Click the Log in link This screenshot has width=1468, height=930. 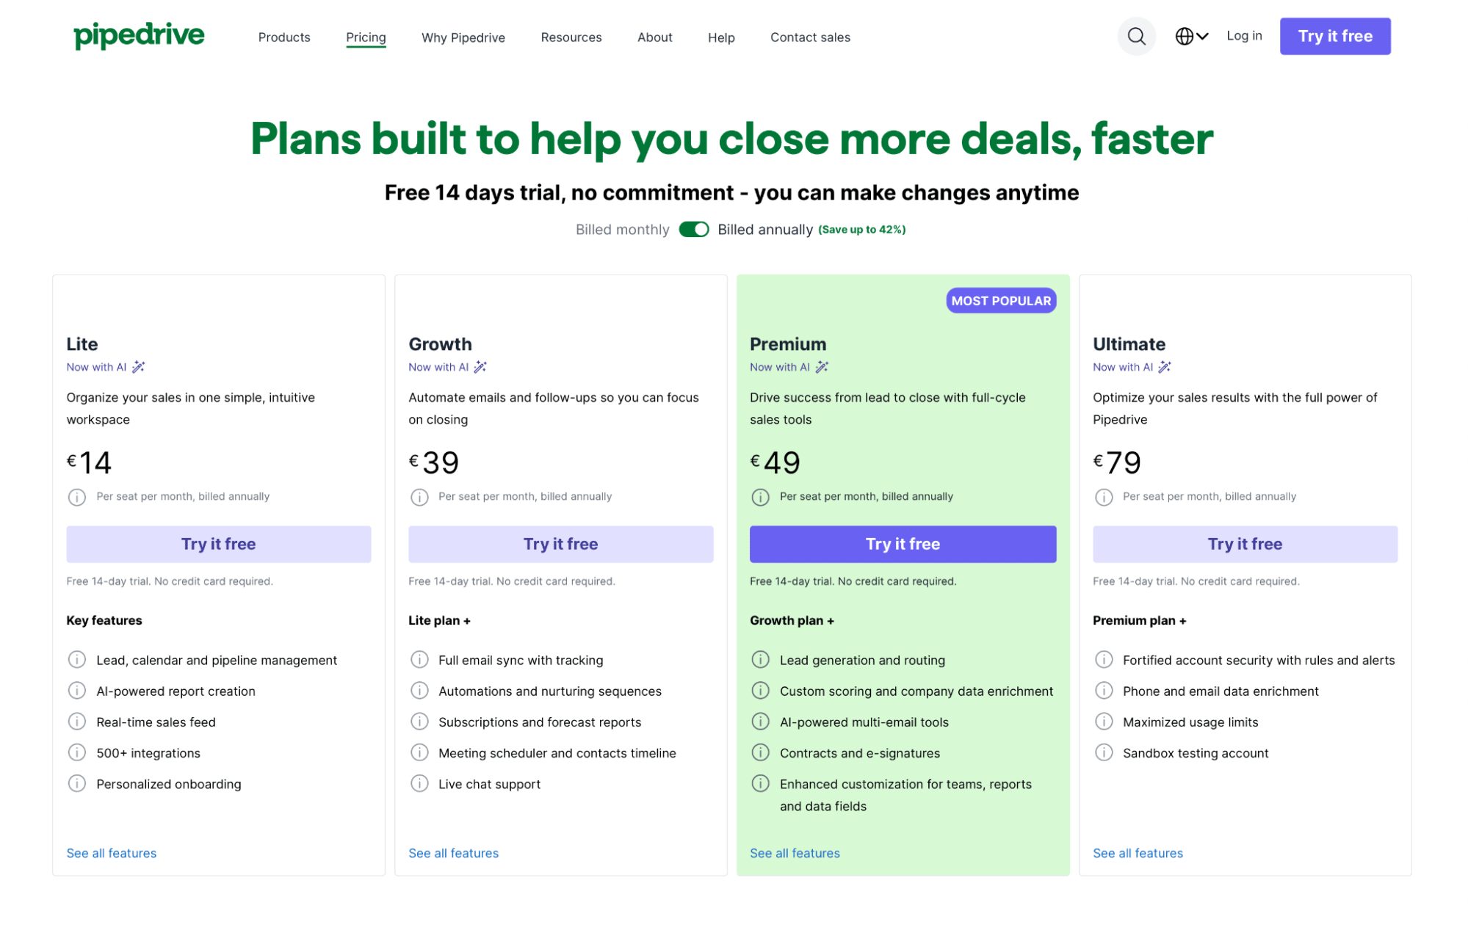[1243, 35]
